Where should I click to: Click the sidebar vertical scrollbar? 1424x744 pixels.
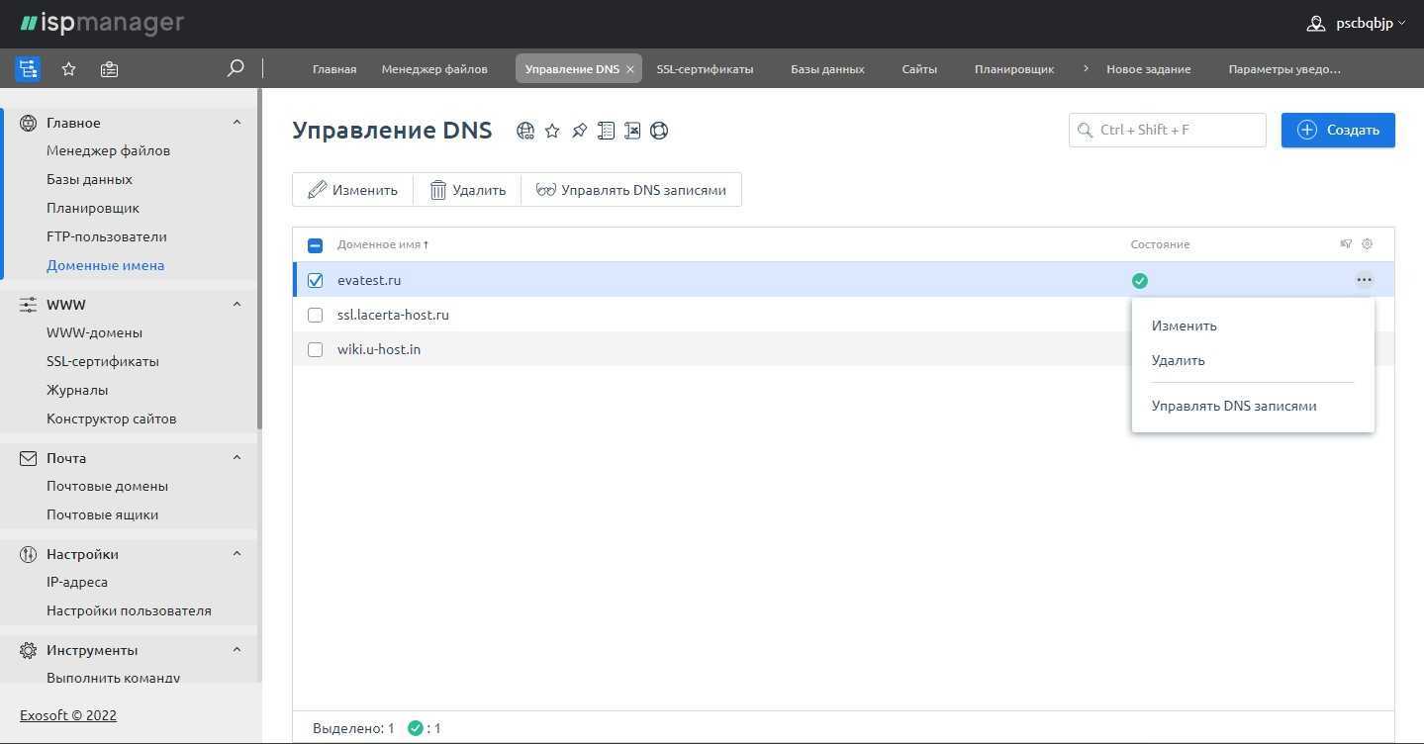point(259,257)
